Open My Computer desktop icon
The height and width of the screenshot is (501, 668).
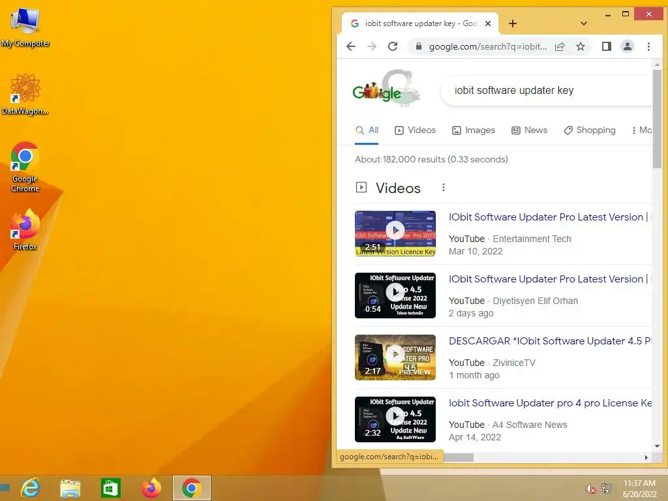25,27
